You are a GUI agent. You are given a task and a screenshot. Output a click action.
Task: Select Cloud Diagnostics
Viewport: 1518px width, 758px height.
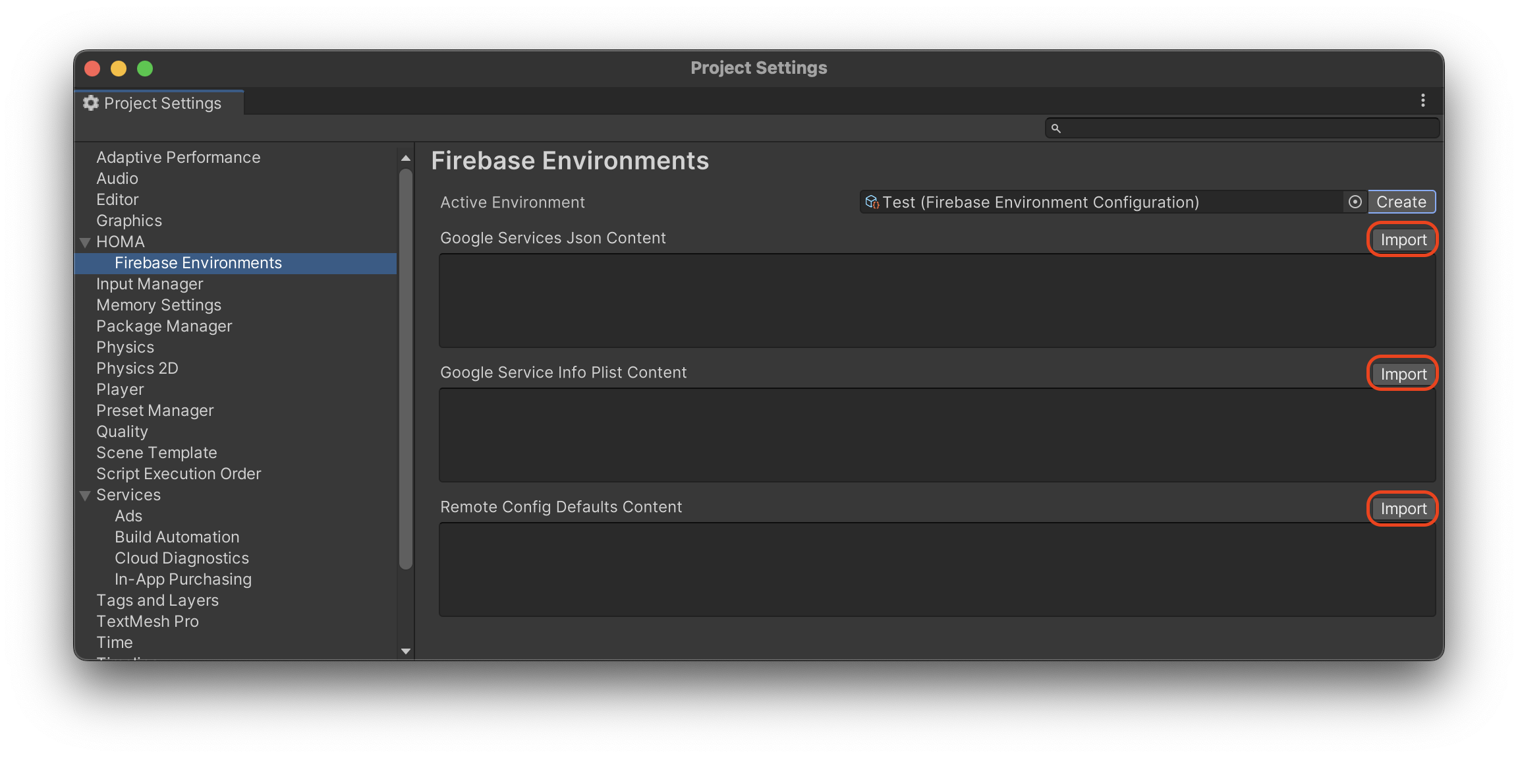pyautogui.click(x=182, y=558)
